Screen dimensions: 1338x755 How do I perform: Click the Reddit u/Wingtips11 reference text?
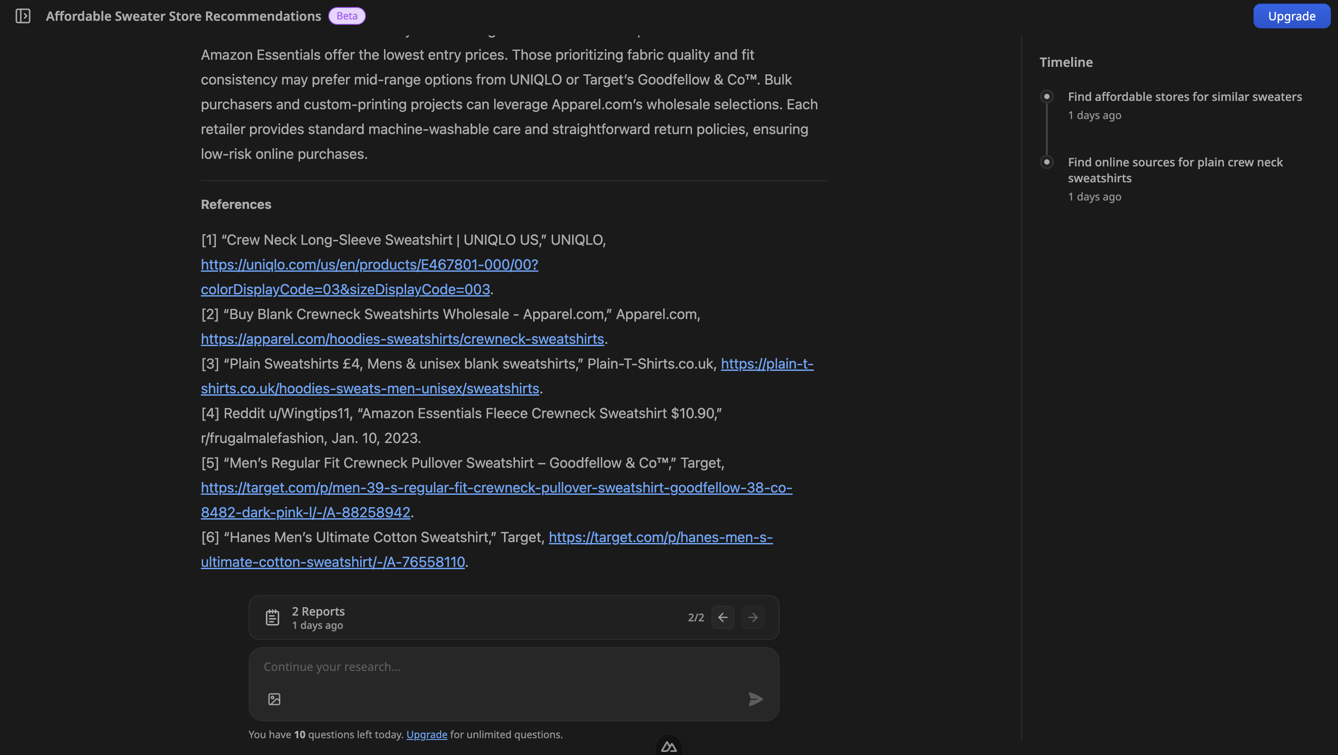[x=461, y=426]
